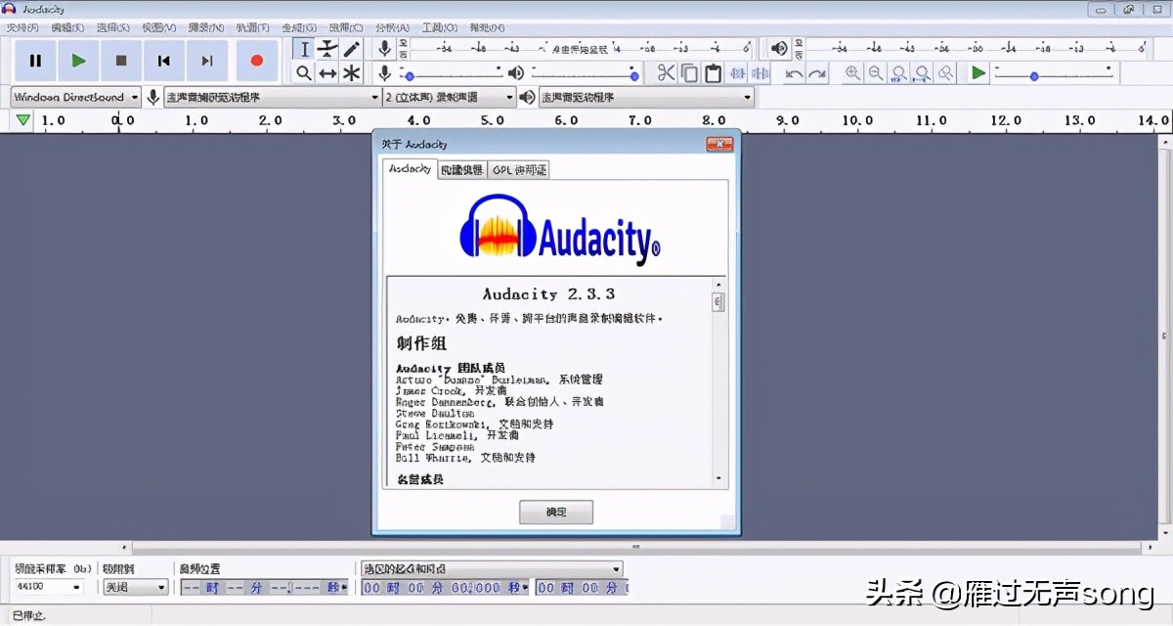The height and width of the screenshot is (626, 1173).
Task: Click the 9.0 mark on the timeline ruler
Action: [788, 120]
